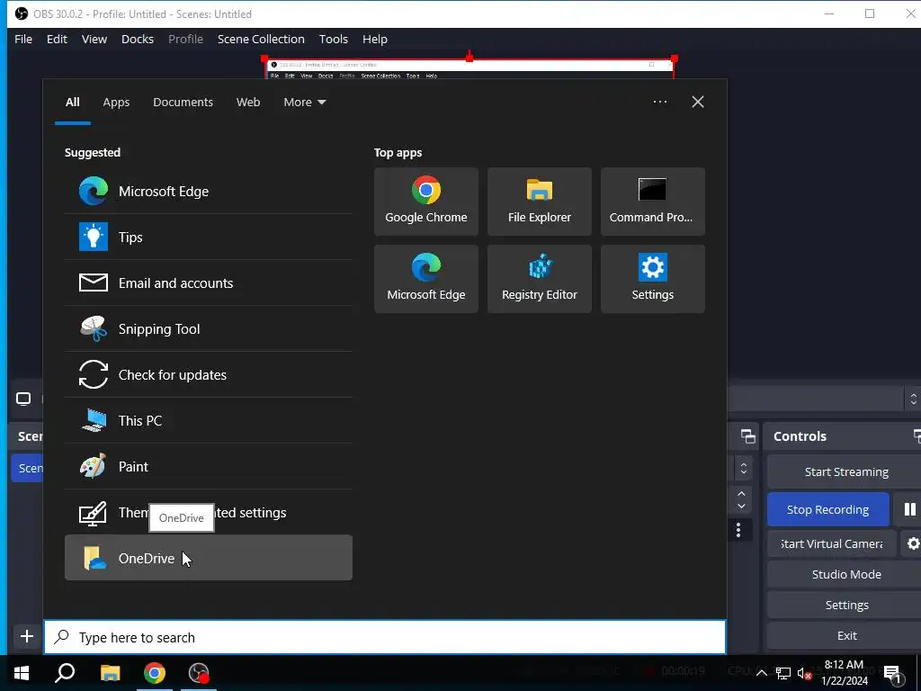Open Microsoft Edge from Suggested list
Image resolution: width=921 pixels, height=691 pixels.
209,191
